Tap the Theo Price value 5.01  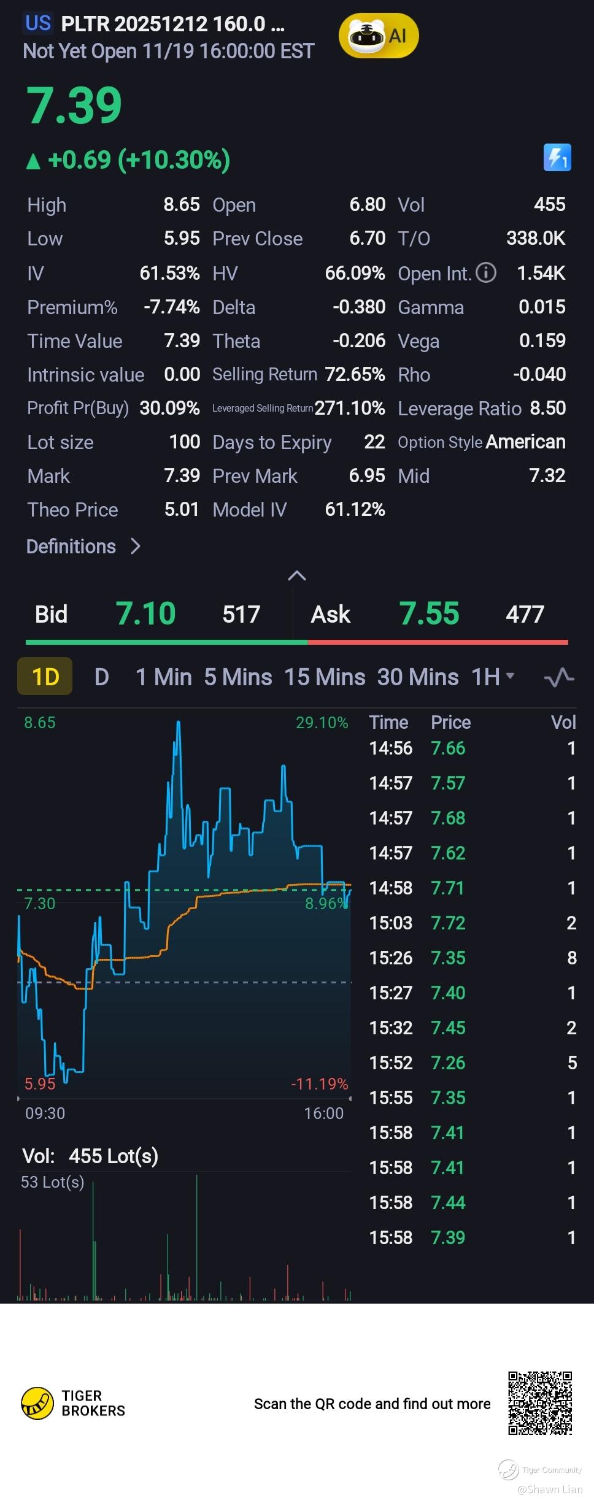(182, 509)
